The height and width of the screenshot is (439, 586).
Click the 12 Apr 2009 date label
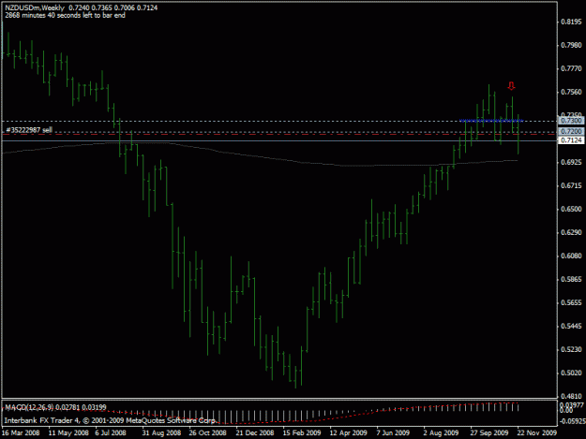(348, 432)
